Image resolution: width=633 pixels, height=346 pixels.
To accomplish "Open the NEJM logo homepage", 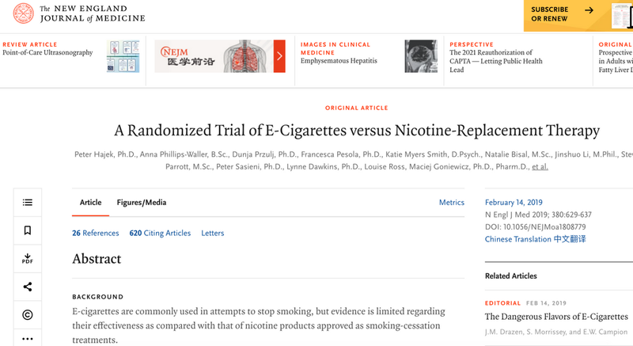I will (78, 13).
